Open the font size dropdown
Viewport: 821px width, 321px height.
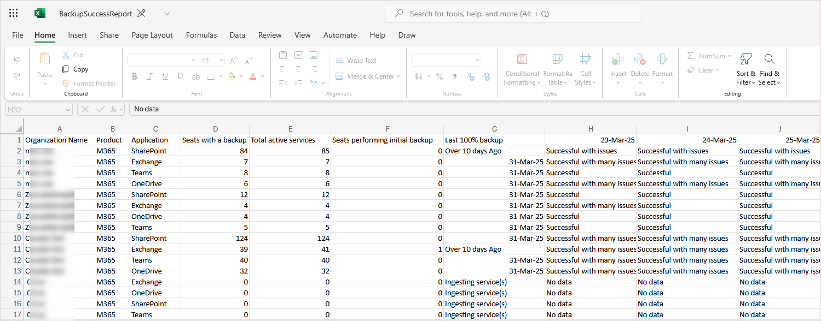(221, 60)
